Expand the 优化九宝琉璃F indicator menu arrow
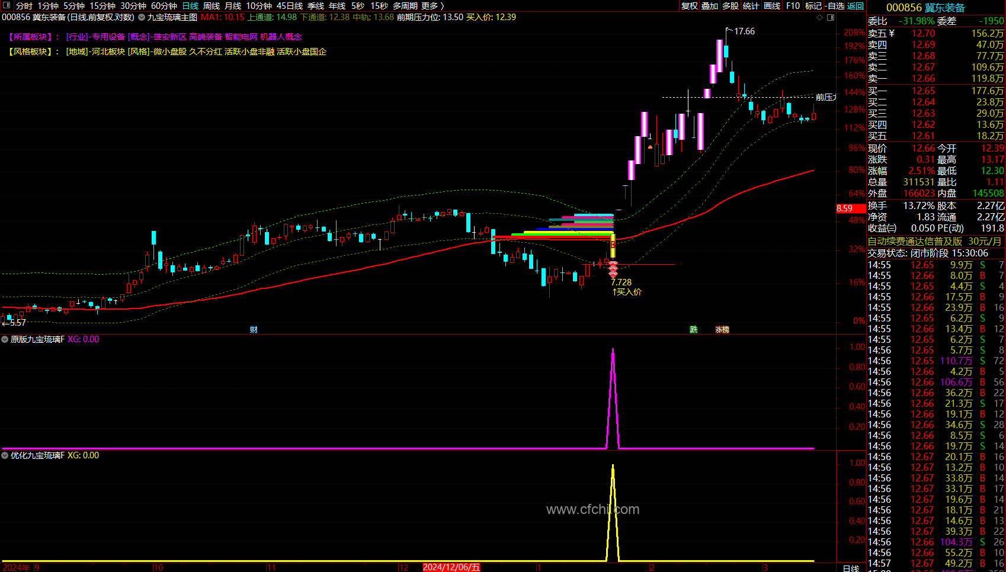Screen dimensions: 1006x572 5,455
